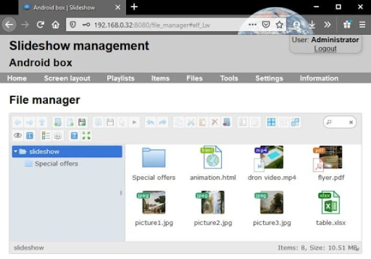Click the fullscreen green arrows icon
The image size is (371, 259).
coord(86,135)
